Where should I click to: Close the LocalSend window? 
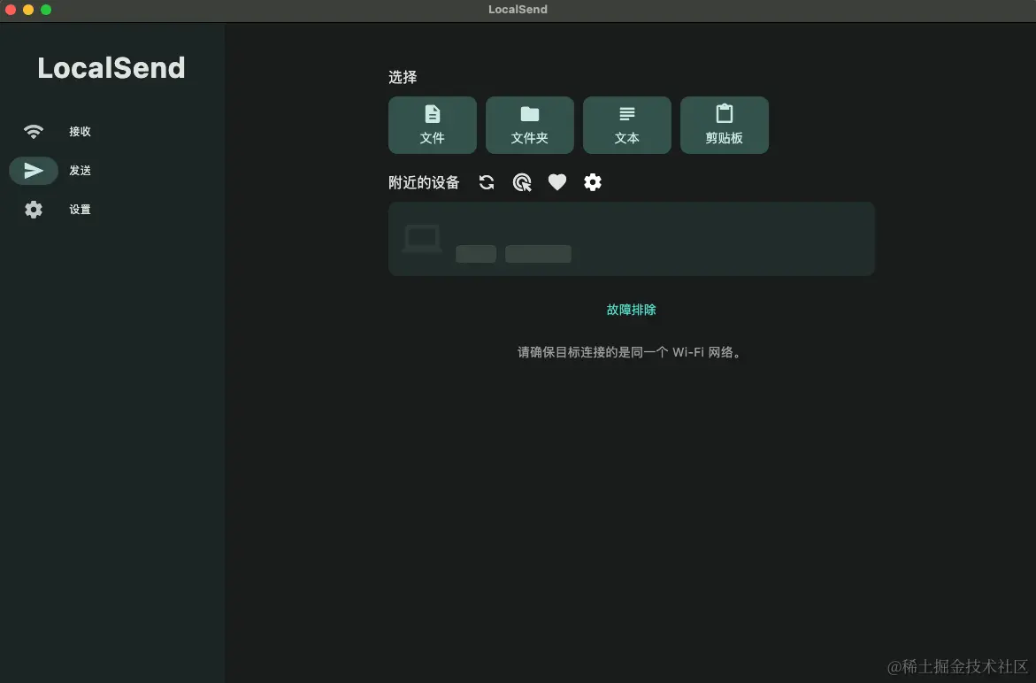[11, 9]
